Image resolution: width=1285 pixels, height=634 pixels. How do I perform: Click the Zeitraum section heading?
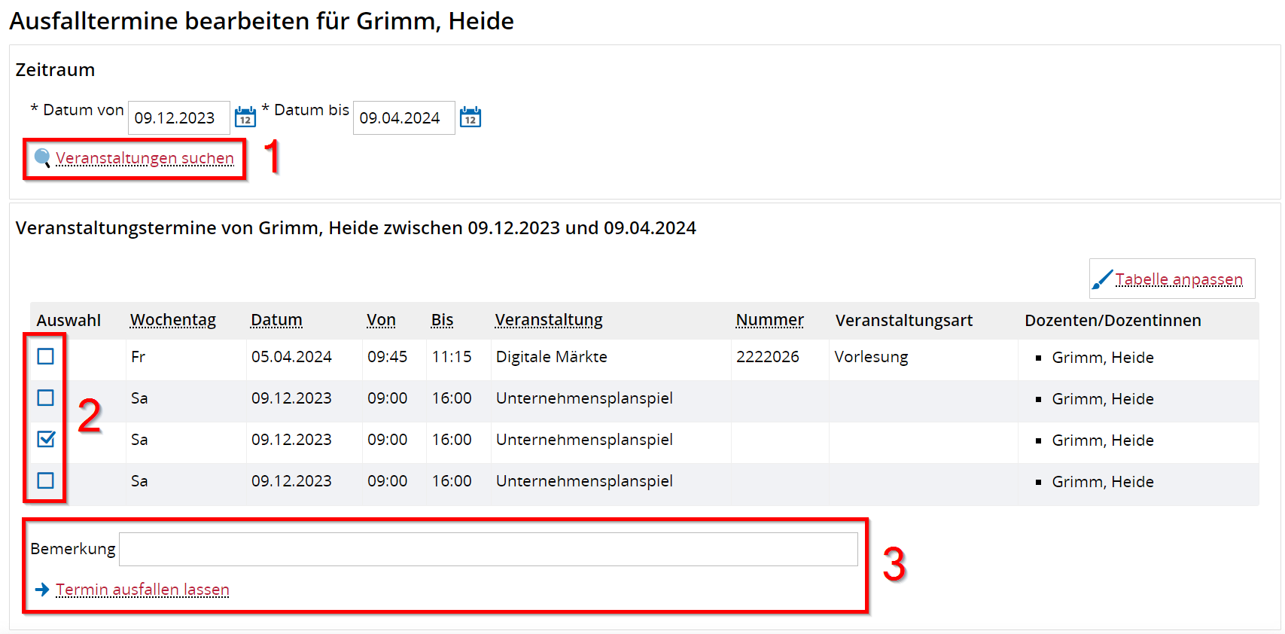click(55, 70)
